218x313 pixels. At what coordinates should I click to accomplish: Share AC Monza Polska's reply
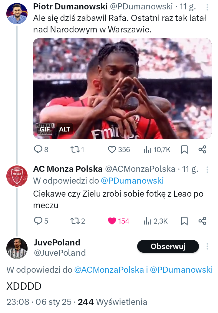[x=202, y=221]
